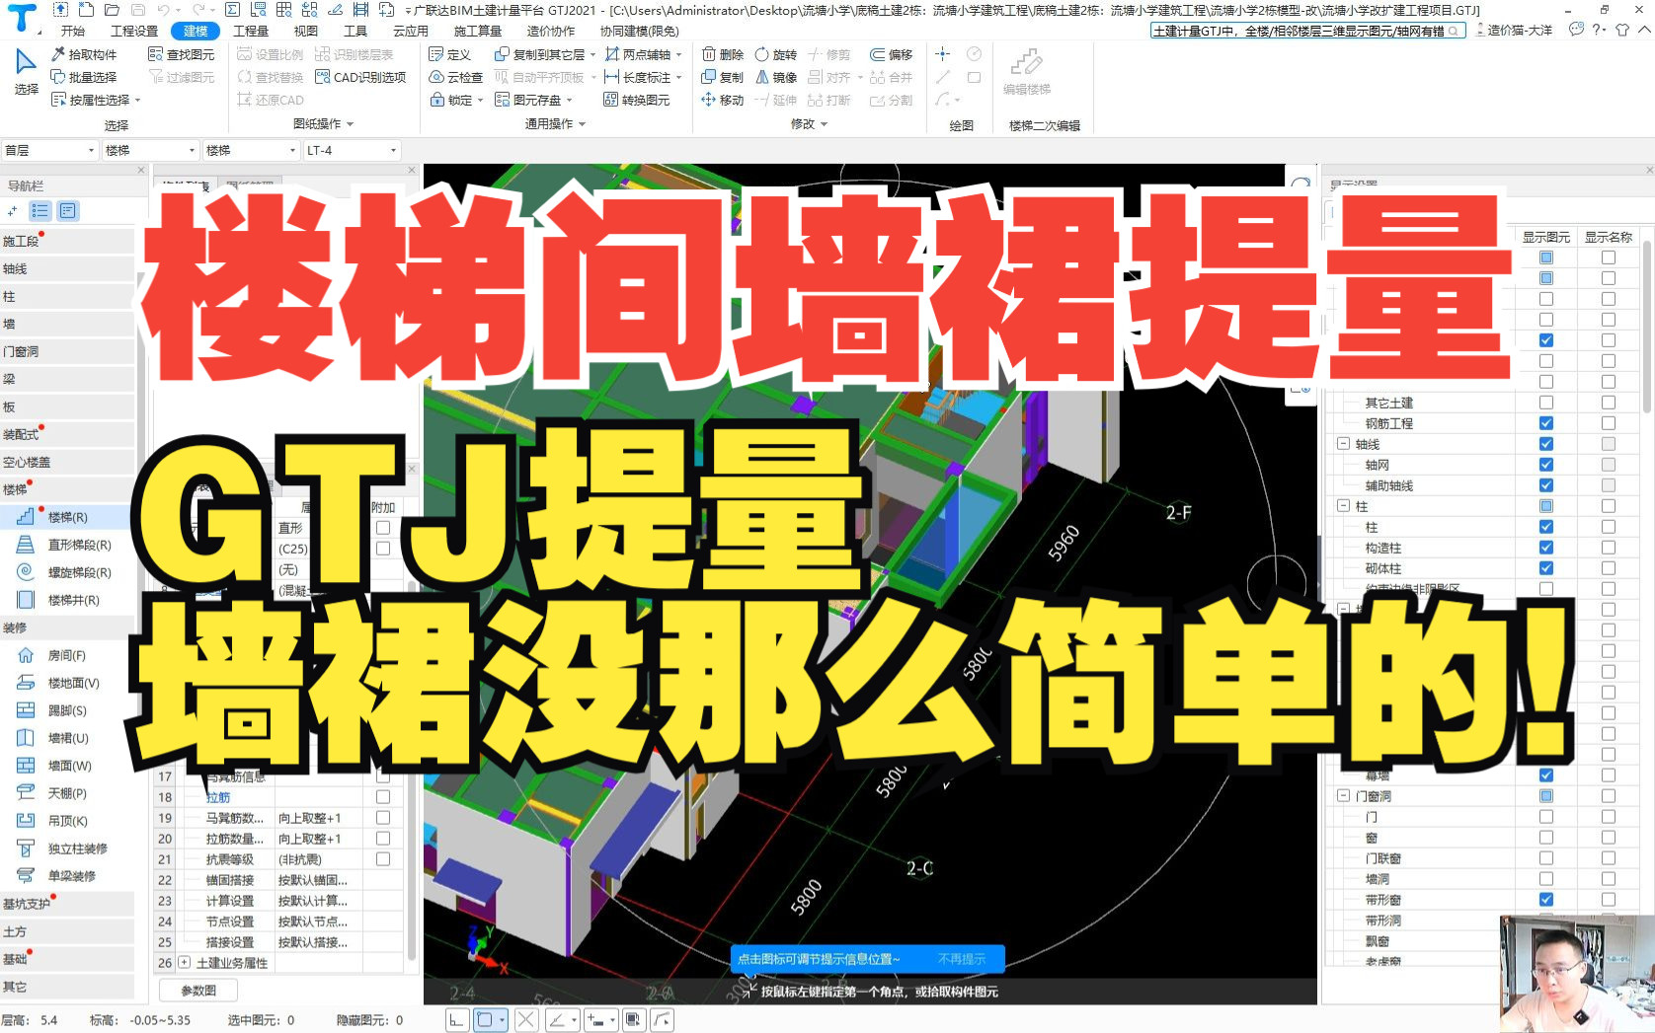This screenshot has height=1033, width=1655.
Task: Open the 开始 ribbon tab
Action: point(73,31)
